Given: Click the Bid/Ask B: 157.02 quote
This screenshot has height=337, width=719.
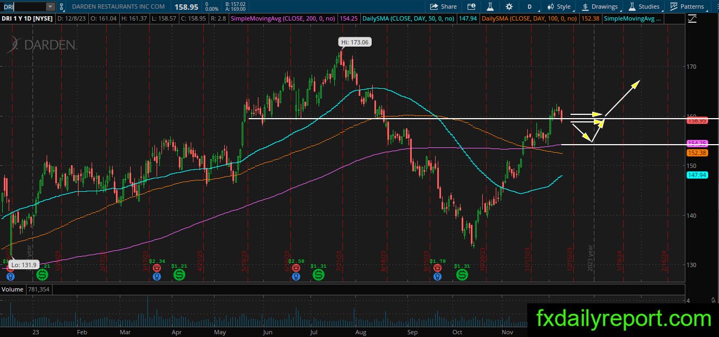Looking at the screenshot, I should 235,4.
